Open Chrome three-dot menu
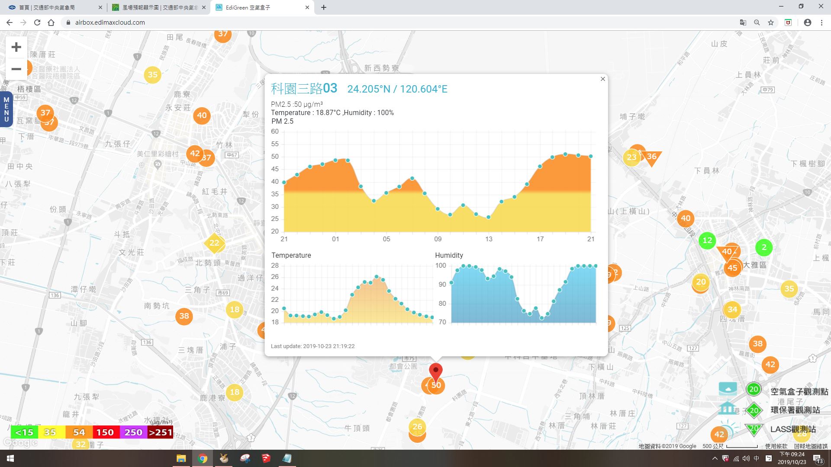The height and width of the screenshot is (467, 831). tap(821, 22)
